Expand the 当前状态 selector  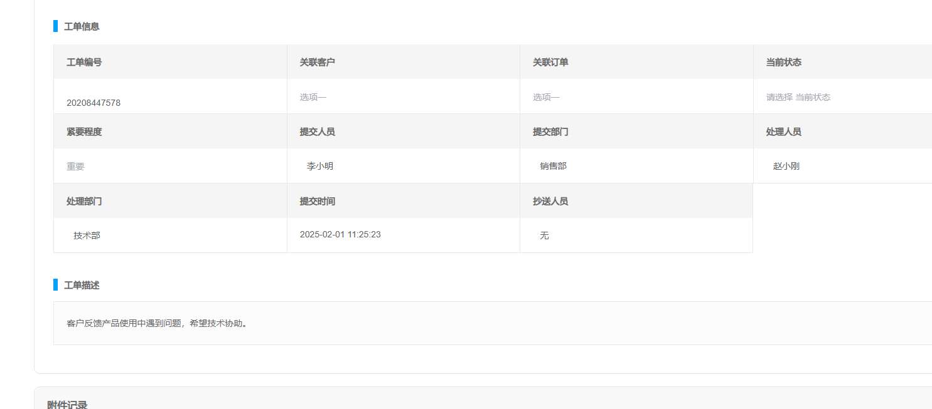[841, 97]
